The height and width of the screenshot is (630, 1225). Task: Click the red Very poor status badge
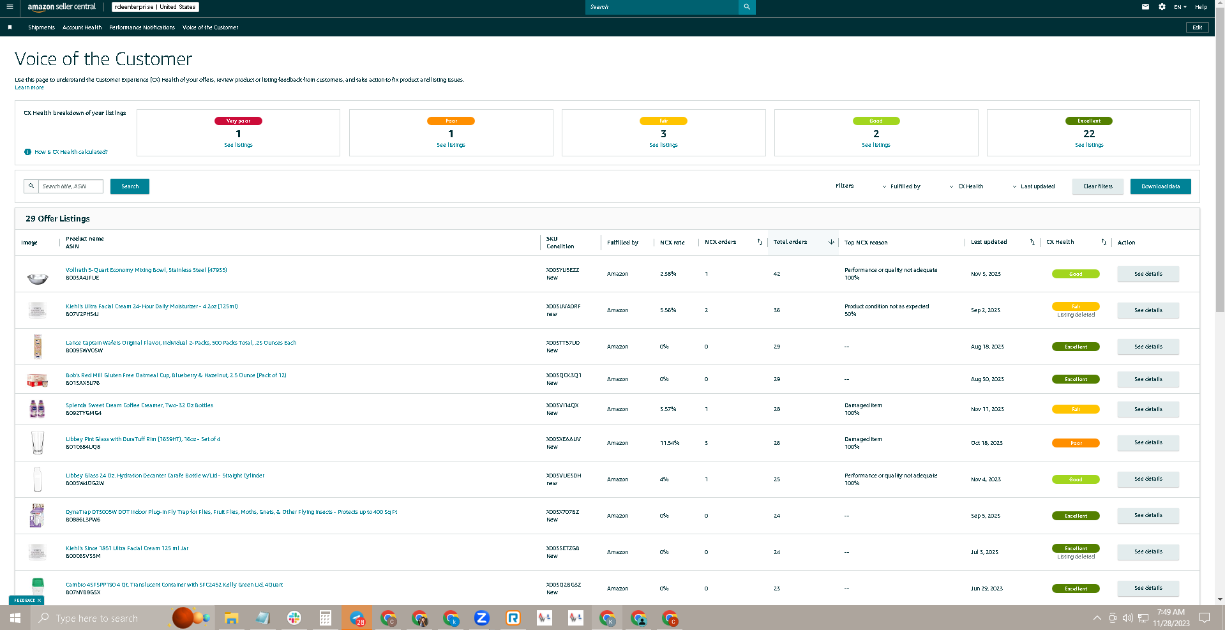(238, 121)
